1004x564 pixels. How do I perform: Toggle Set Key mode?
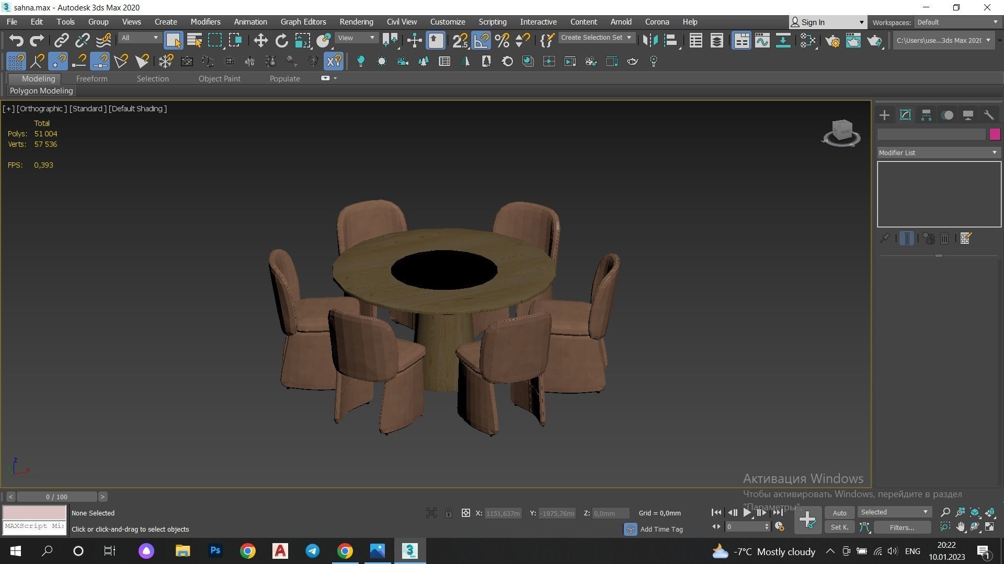[839, 527]
